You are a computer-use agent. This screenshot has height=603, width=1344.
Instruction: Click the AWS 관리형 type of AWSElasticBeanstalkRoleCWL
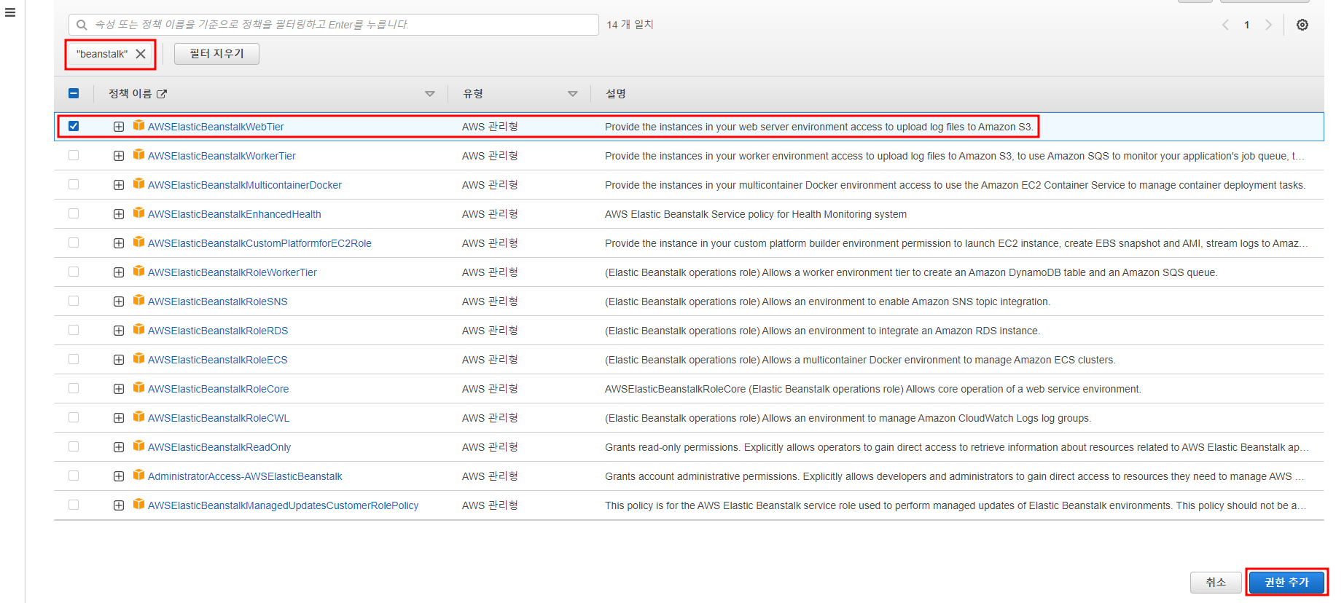coord(490,418)
